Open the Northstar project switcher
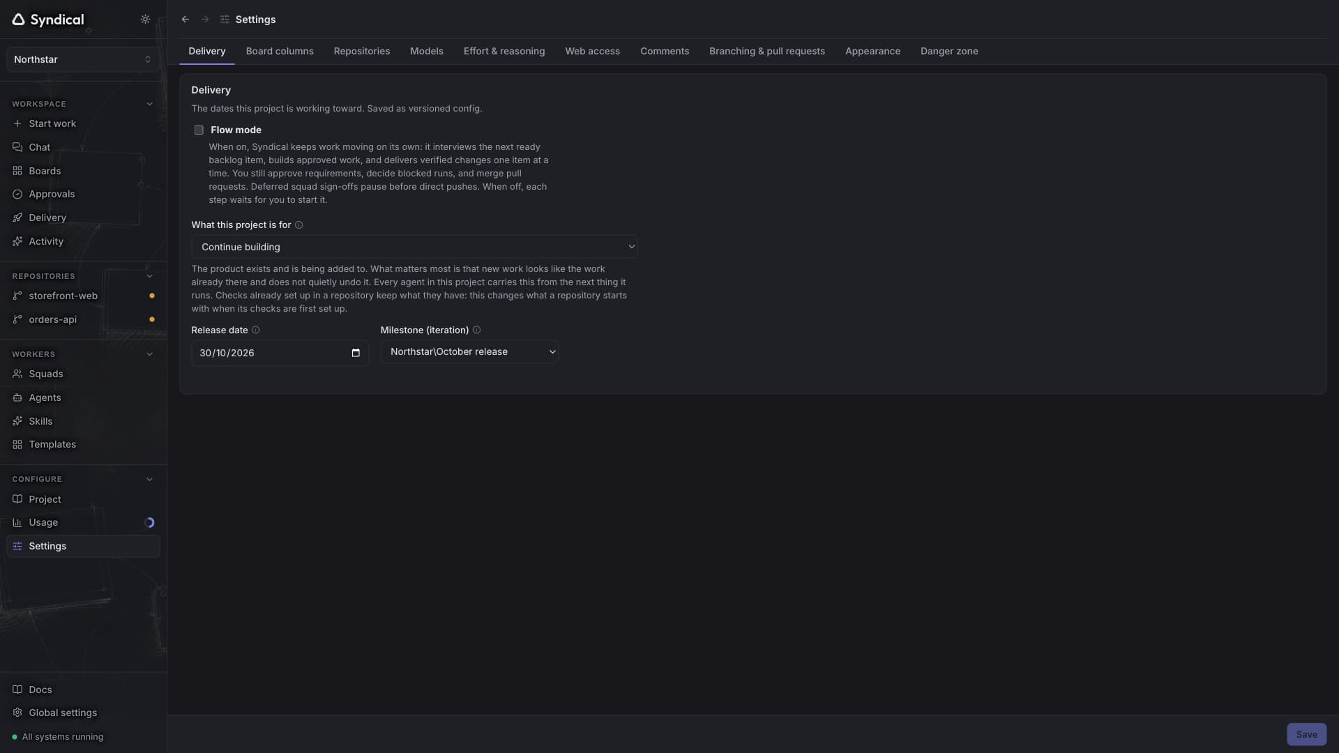 (83, 59)
